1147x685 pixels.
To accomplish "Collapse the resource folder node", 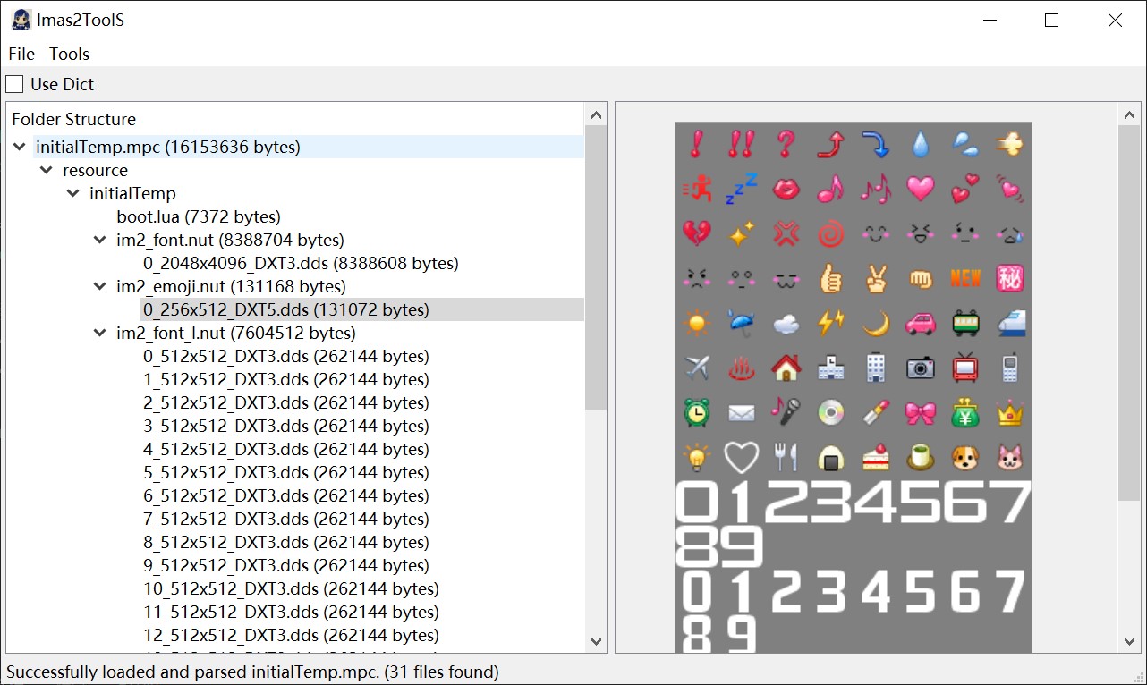I will pyautogui.click(x=47, y=170).
